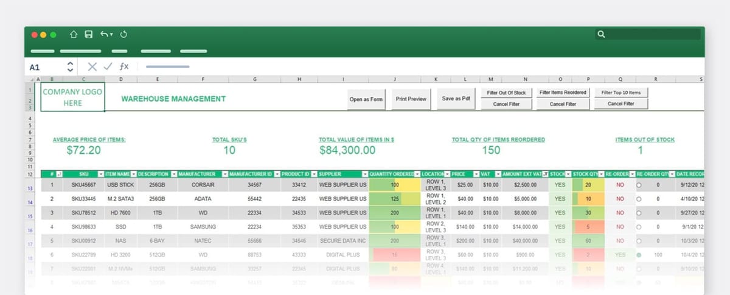Select the re-order radio button for M.2 SATA3 row
The width and height of the screenshot is (730, 295).
point(639,198)
